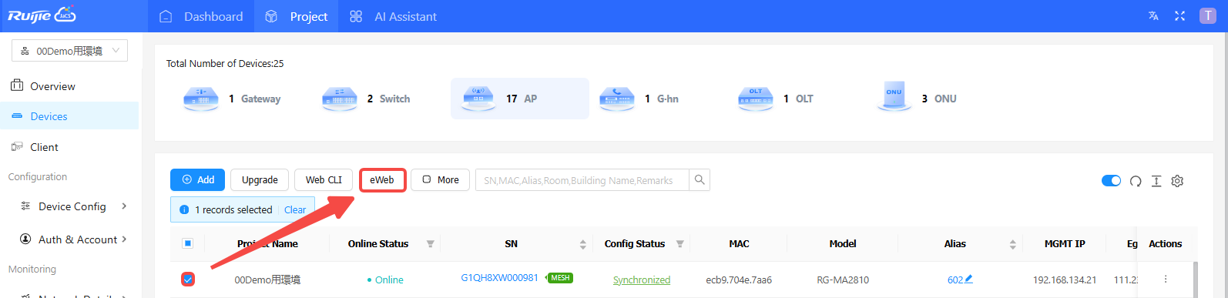1228x298 pixels.
Task: Open the Online Status filter
Action: tap(430, 244)
